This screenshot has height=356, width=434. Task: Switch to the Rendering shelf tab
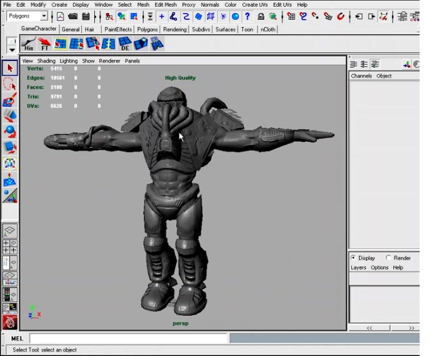click(x=174, y=29)
